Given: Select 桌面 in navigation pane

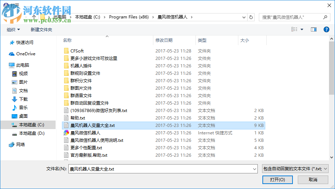Looking at the screenshot, I should pyautogui.click(x=23, y=116).
